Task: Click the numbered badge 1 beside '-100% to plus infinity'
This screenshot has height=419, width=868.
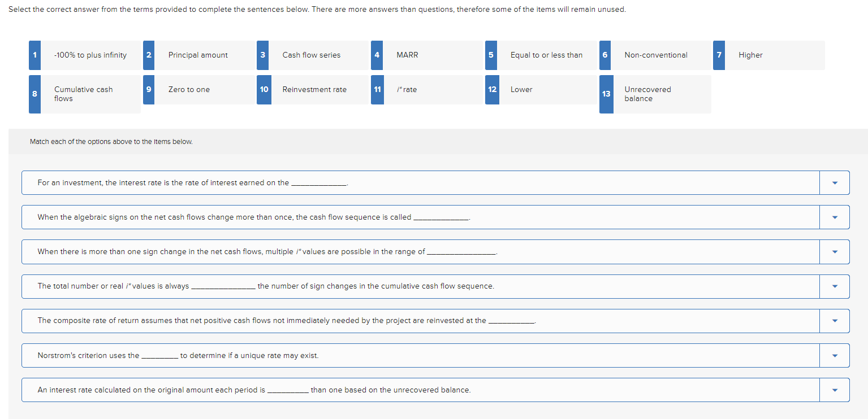Action: (x=34, y=55)
